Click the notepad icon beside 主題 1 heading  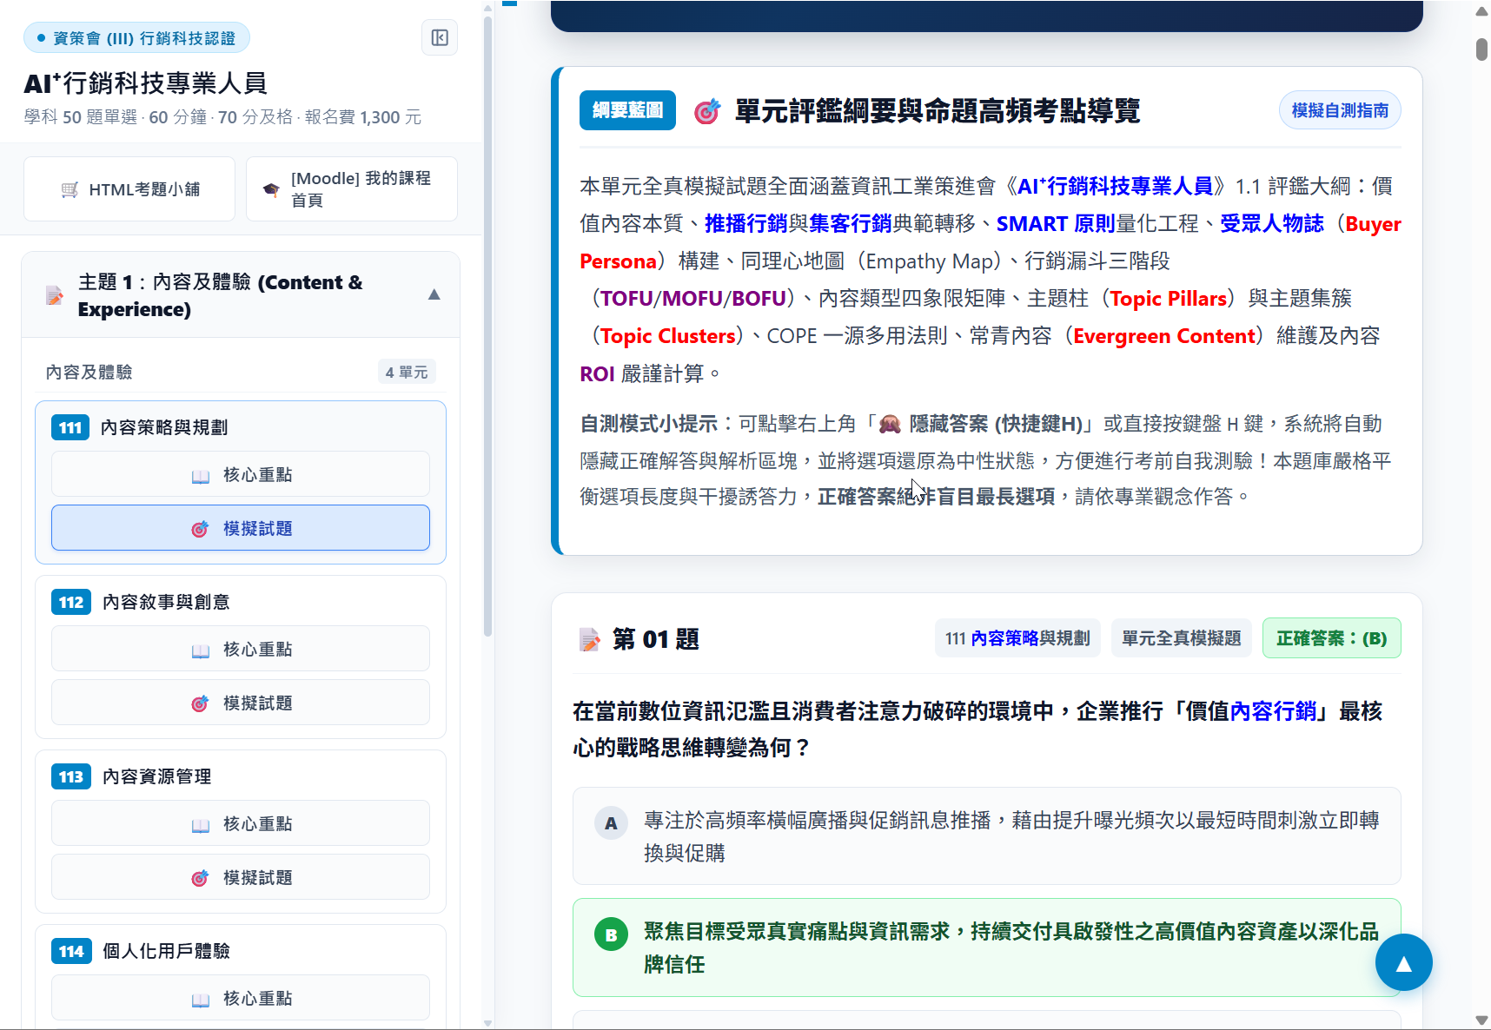click(55, 296)
